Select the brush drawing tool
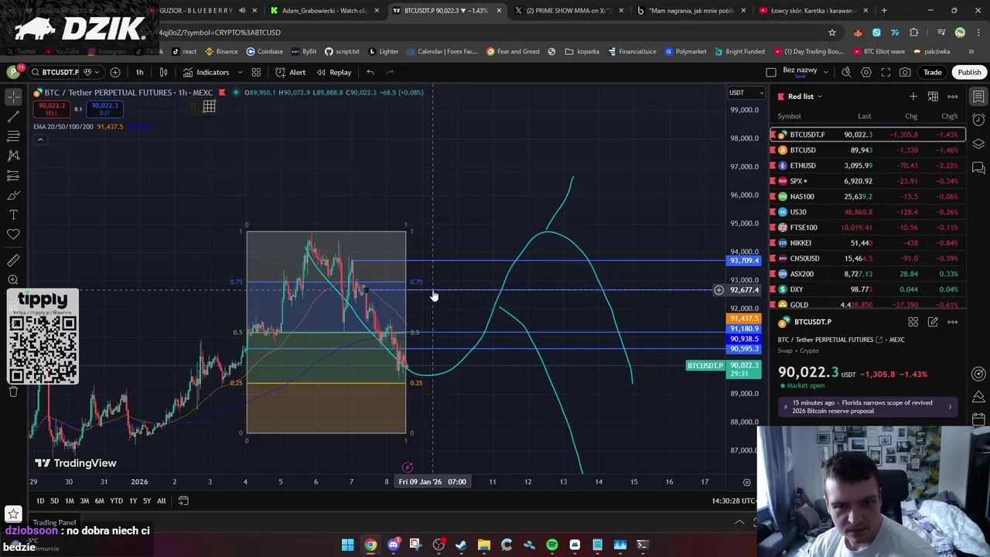Image resolution: width=990 pixels, height=557 pixels. click(x=13, y=195)
